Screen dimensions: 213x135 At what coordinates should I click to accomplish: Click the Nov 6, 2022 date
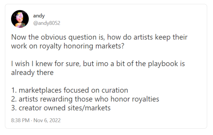point(47,120)
